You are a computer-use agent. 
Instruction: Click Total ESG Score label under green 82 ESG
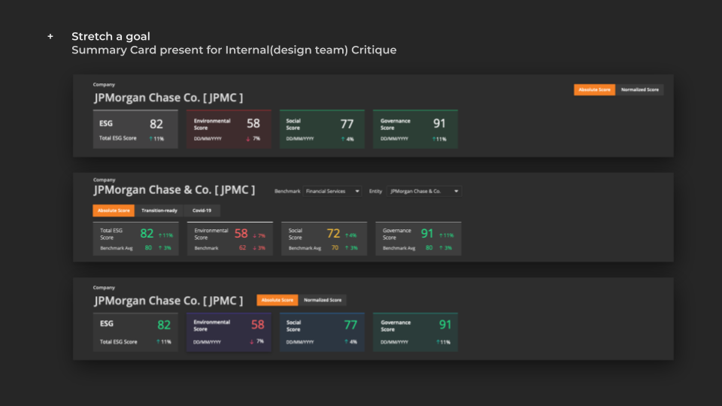pos(118,341)
